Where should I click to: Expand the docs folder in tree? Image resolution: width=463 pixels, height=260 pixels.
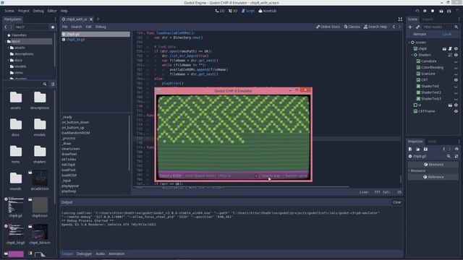8,60
